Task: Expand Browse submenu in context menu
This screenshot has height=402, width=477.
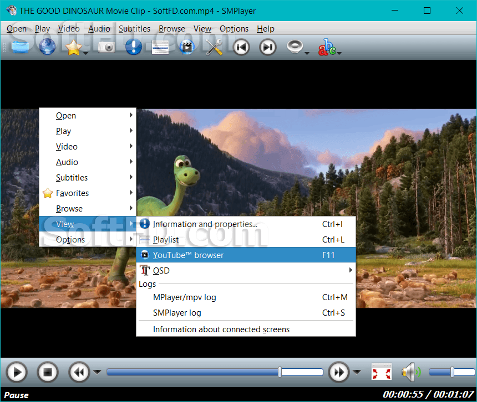Action: coord(88,209)
